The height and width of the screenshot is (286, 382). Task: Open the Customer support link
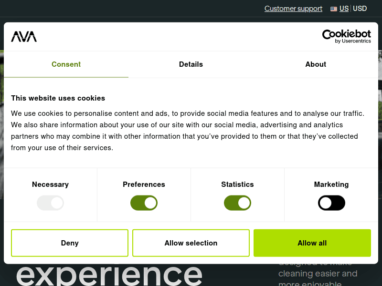[293, 9]
